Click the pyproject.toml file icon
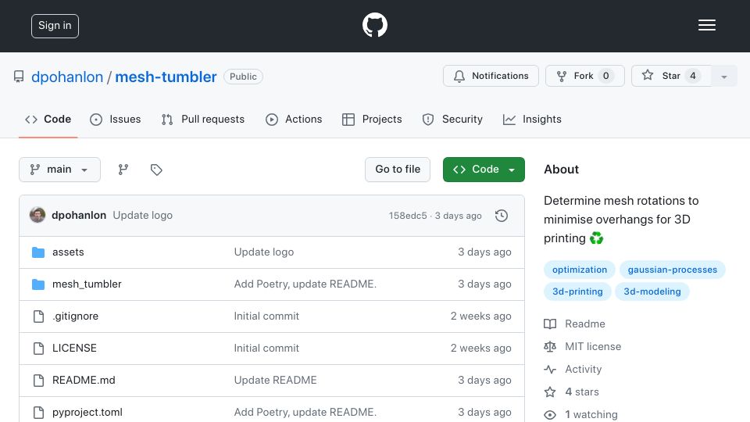 click(38, 413)
